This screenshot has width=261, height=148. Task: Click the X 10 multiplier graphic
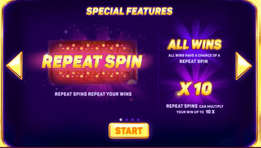click(195, 89)
